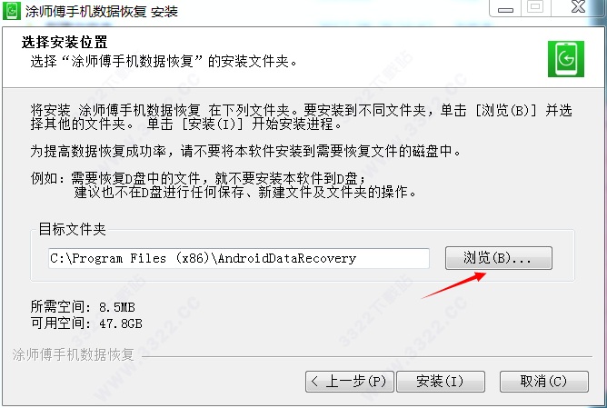607x408 pixels.
Task: Click the greyed 涂师傅手机数据恢复 branding text at bottom
Action: (74, 354)
